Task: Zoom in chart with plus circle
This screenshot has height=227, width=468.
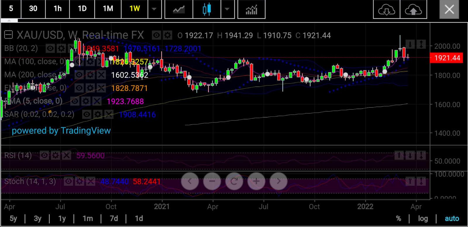Action: tap(257, 181)
